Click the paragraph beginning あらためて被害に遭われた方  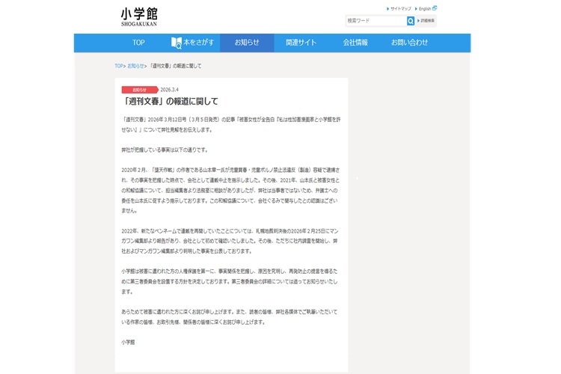click(230, 317)
